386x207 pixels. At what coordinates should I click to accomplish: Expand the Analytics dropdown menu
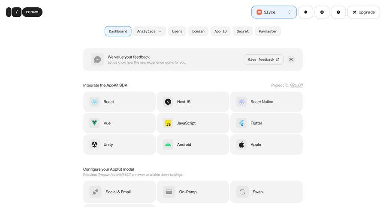(x=149, y=31)
